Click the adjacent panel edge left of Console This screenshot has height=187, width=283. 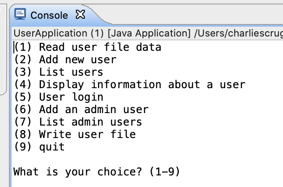(x=3, y=49)
